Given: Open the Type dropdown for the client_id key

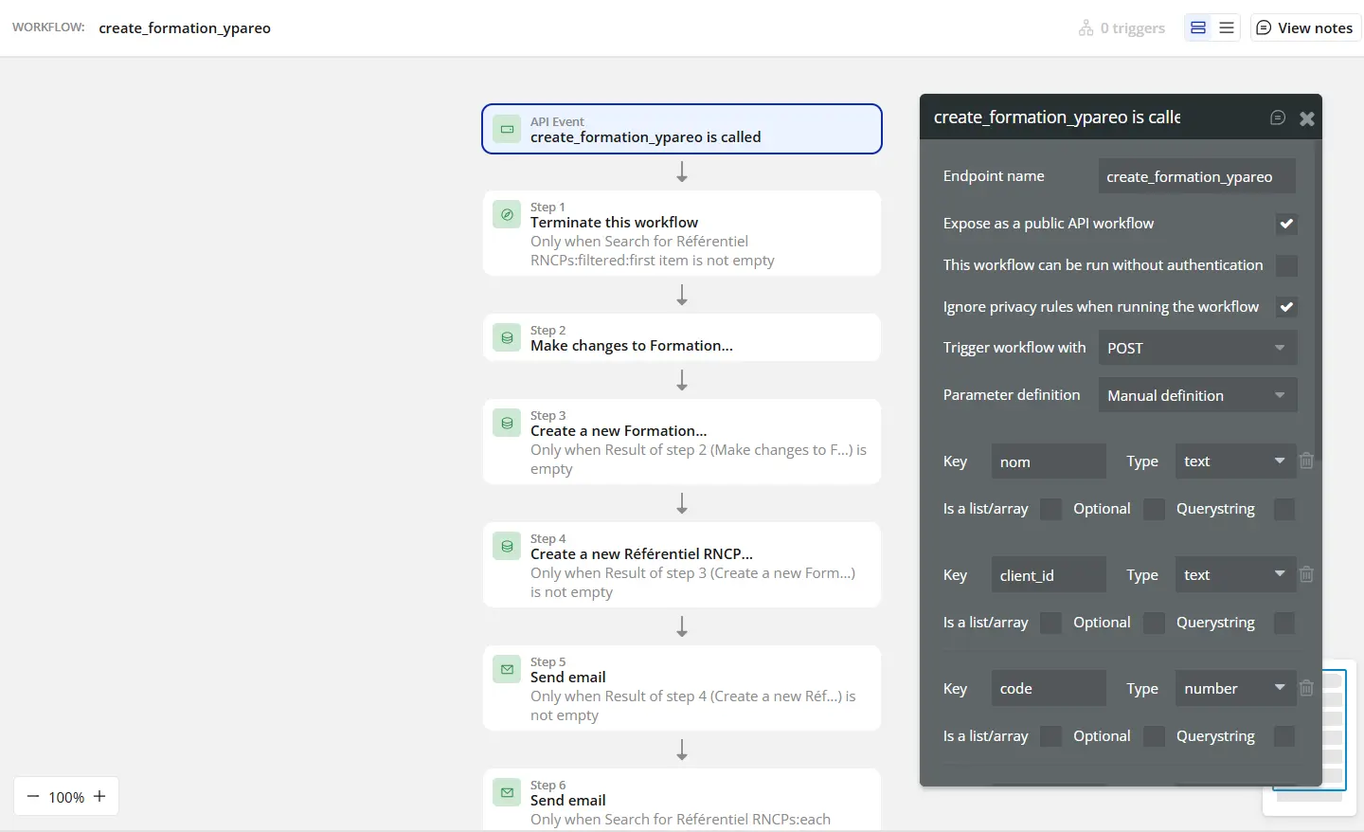Looking at the screenshot, I should point(1235,575).
